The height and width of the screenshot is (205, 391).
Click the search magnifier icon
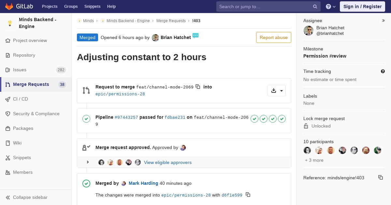coord(315,7)
